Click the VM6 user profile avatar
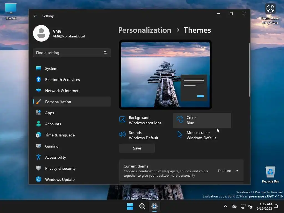Image resolution: width=284 pixels, height=213 pixels. 41,33
